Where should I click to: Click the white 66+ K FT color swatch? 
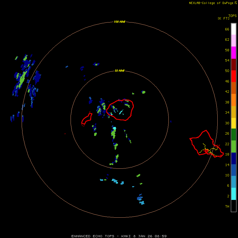[234, 29]
